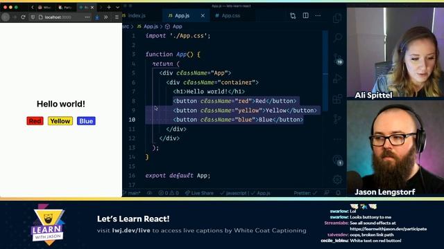
Task: Click the editor minimap scrollbar
Action: click(325, 71)
